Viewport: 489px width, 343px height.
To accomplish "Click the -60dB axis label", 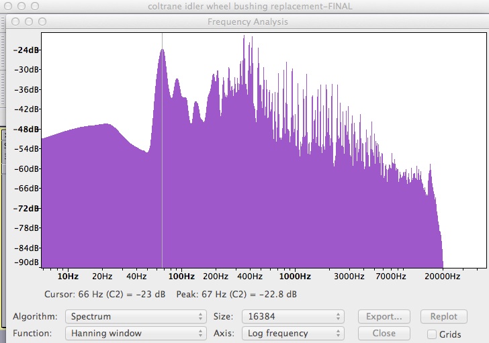I will [26, 169].
